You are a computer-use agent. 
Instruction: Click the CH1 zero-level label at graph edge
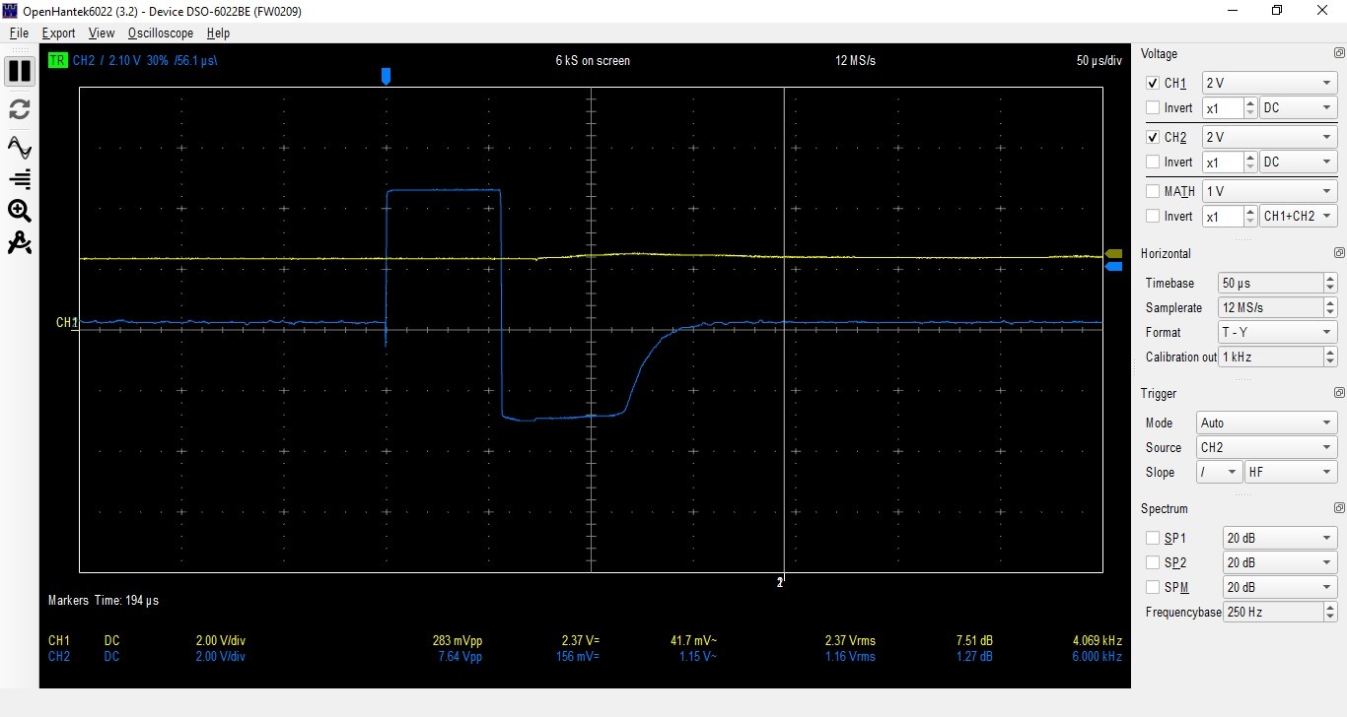click(x=65, y=322)
